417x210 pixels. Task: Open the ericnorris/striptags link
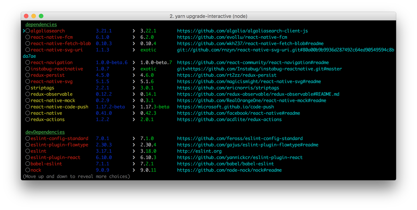228,88
